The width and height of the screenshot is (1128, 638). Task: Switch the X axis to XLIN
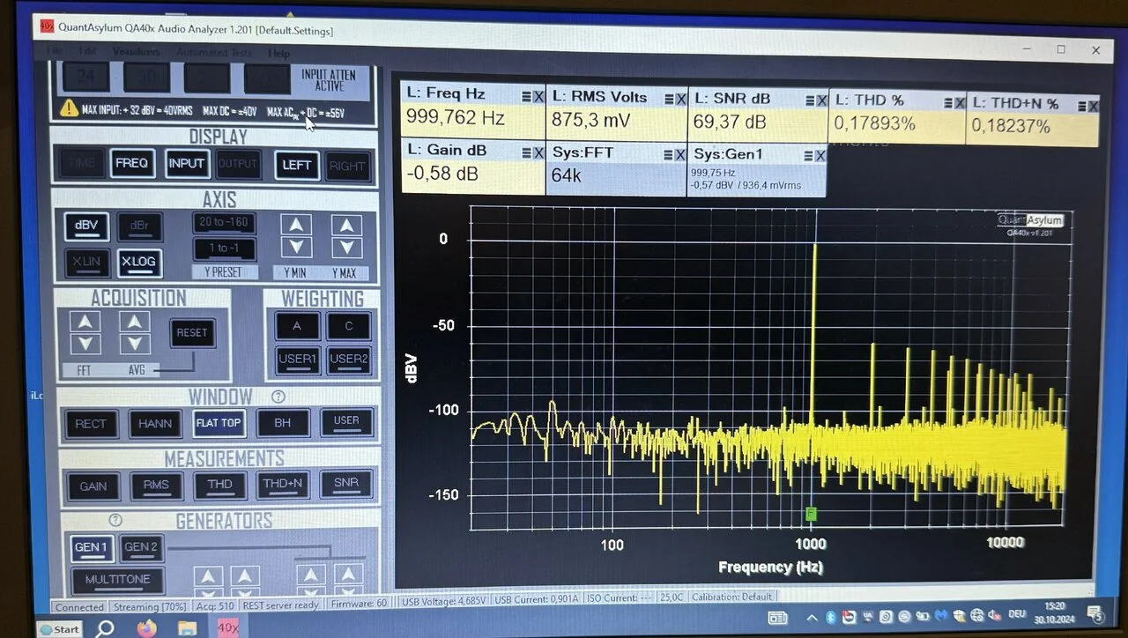[x=86, y=263]
